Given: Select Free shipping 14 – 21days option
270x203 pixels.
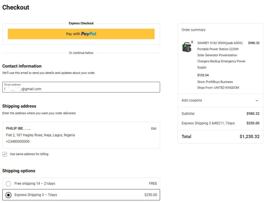Looking at the screenshot, I should 8,184.
